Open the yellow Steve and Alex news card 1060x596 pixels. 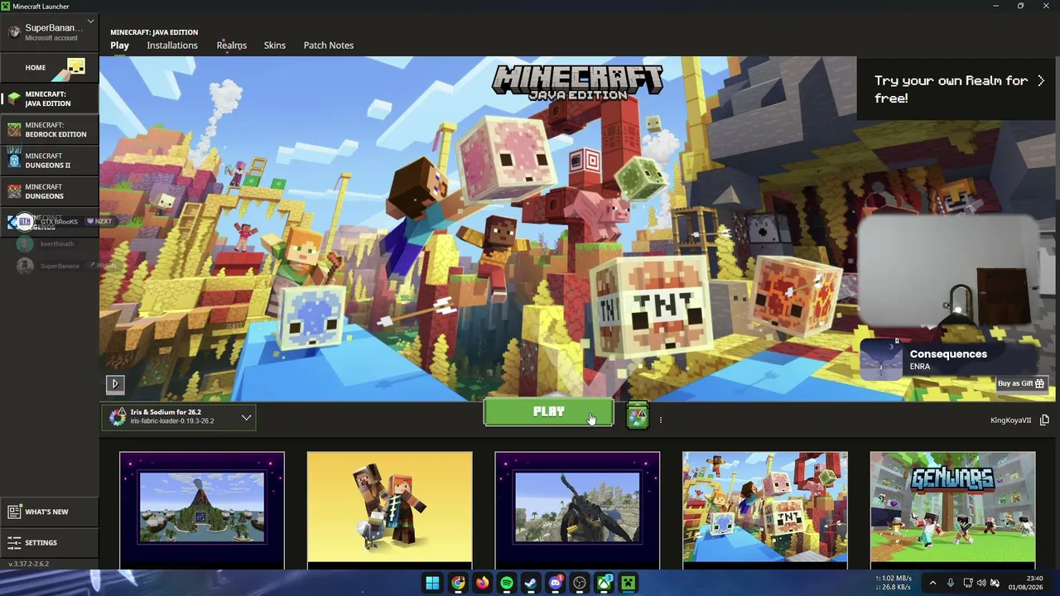click(x=389, y=510)
